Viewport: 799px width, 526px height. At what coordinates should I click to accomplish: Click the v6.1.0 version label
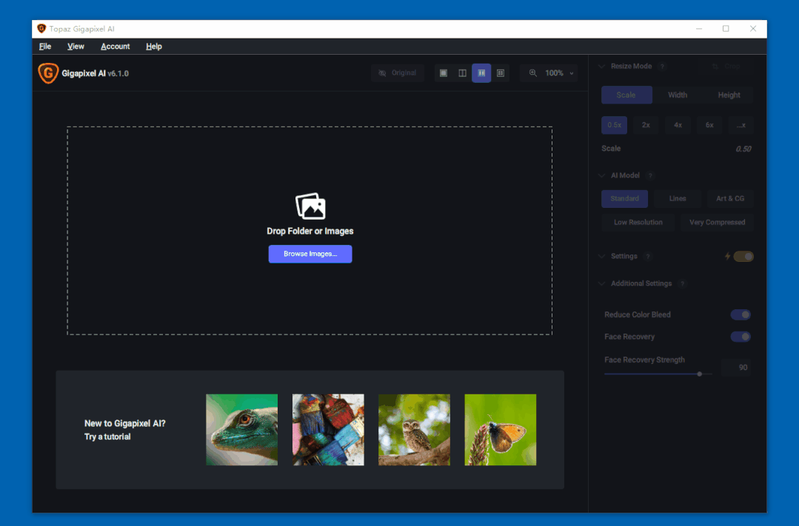tap(118, 73)
